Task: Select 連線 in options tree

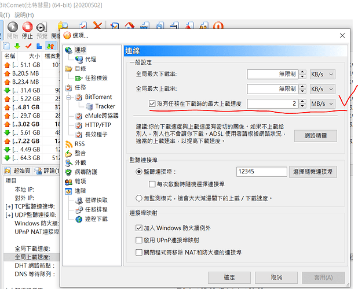Action: tap(80, 50)
